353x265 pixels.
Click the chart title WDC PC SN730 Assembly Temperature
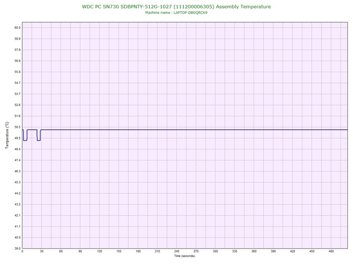pyautogui.click(x=177, y=6)
